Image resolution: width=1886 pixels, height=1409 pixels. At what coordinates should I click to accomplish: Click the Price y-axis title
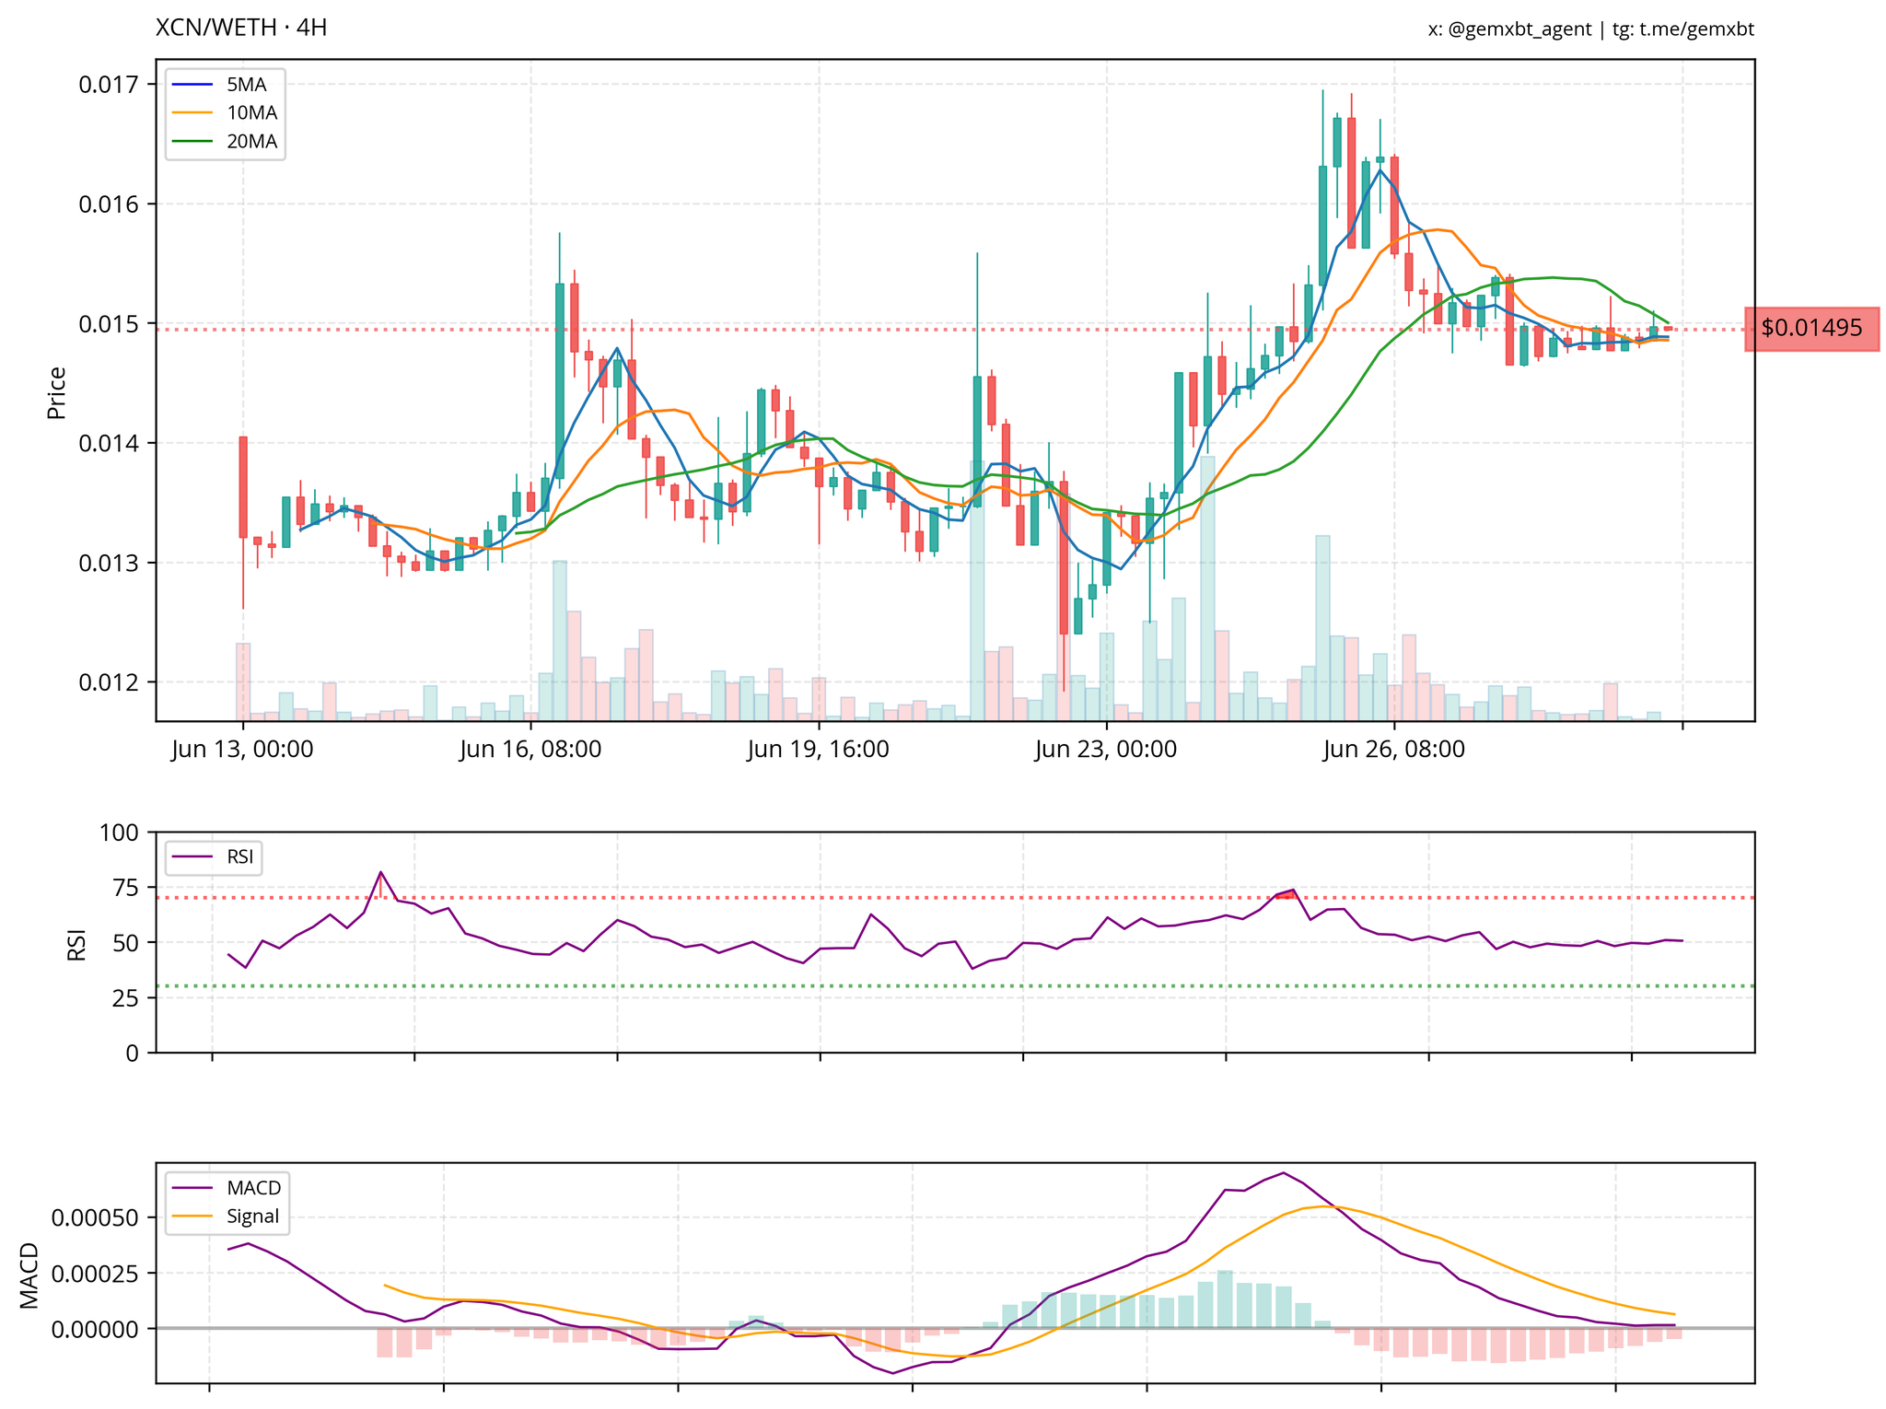(x=57, y=392)
